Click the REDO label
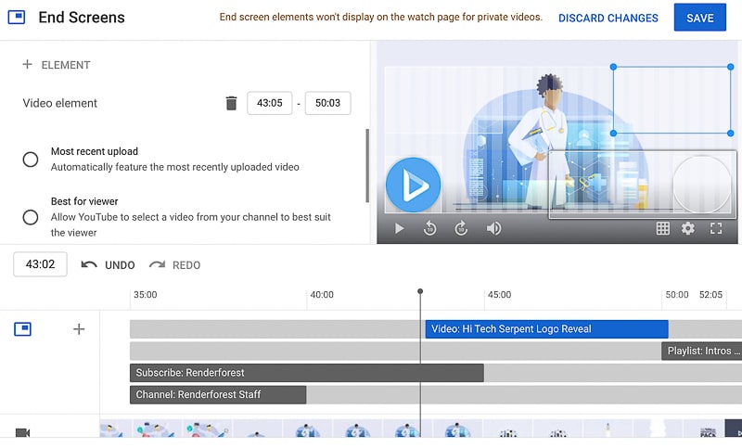The height and width of the screenshot is (448, 742). pyautogui.click(x=186, y=265)
